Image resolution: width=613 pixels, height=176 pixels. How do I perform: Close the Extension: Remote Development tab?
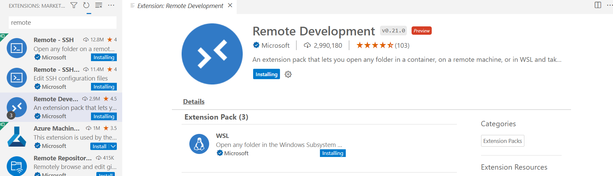pos(230,5)
